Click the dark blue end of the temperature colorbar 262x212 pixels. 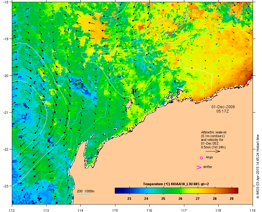click(117, 190)
